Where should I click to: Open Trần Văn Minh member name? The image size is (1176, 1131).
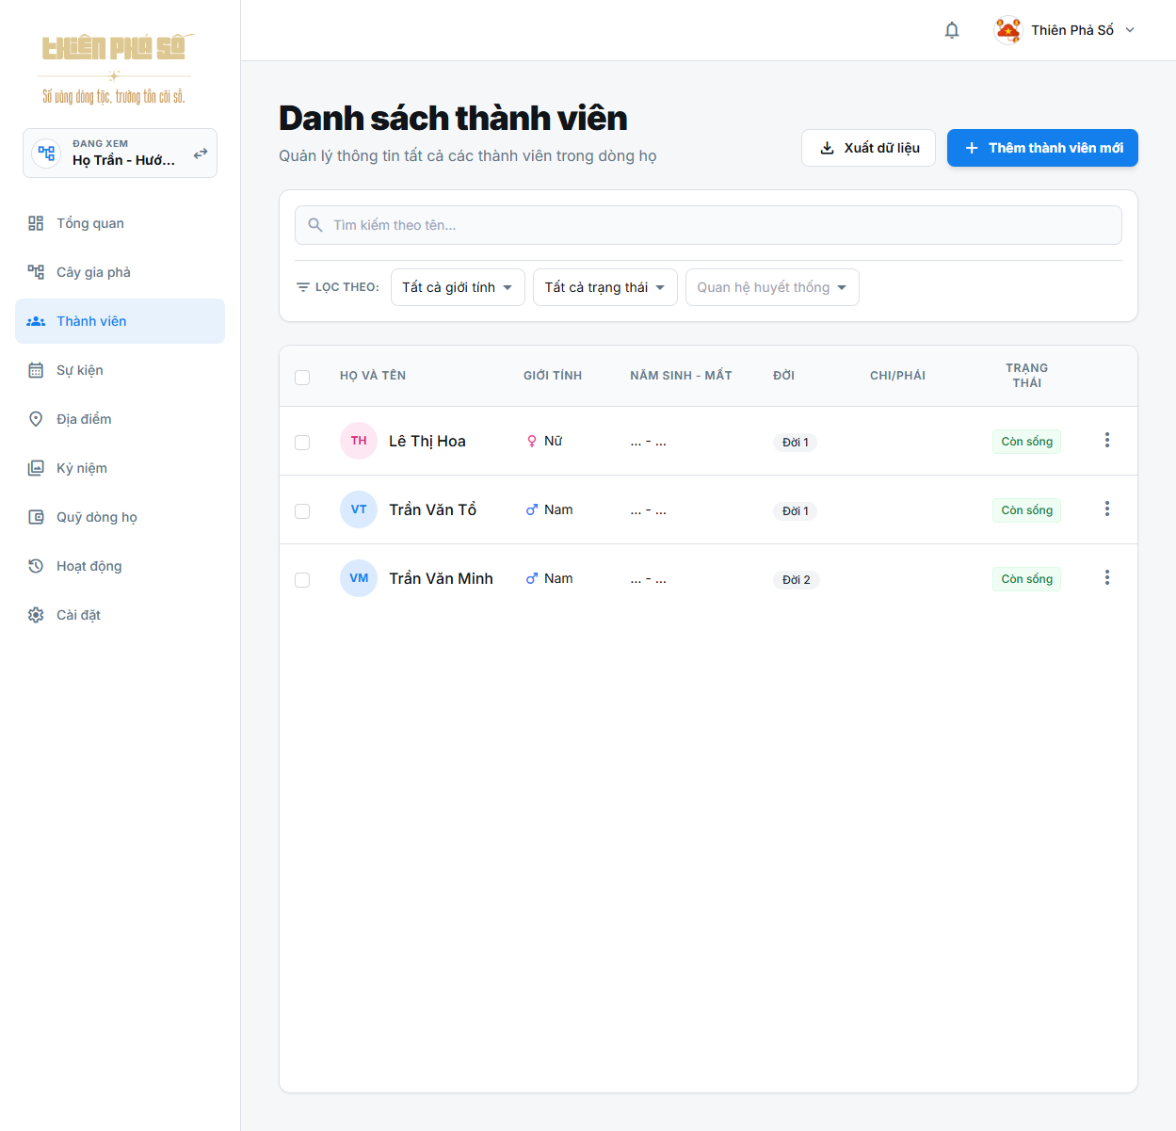tap(441, 578)
